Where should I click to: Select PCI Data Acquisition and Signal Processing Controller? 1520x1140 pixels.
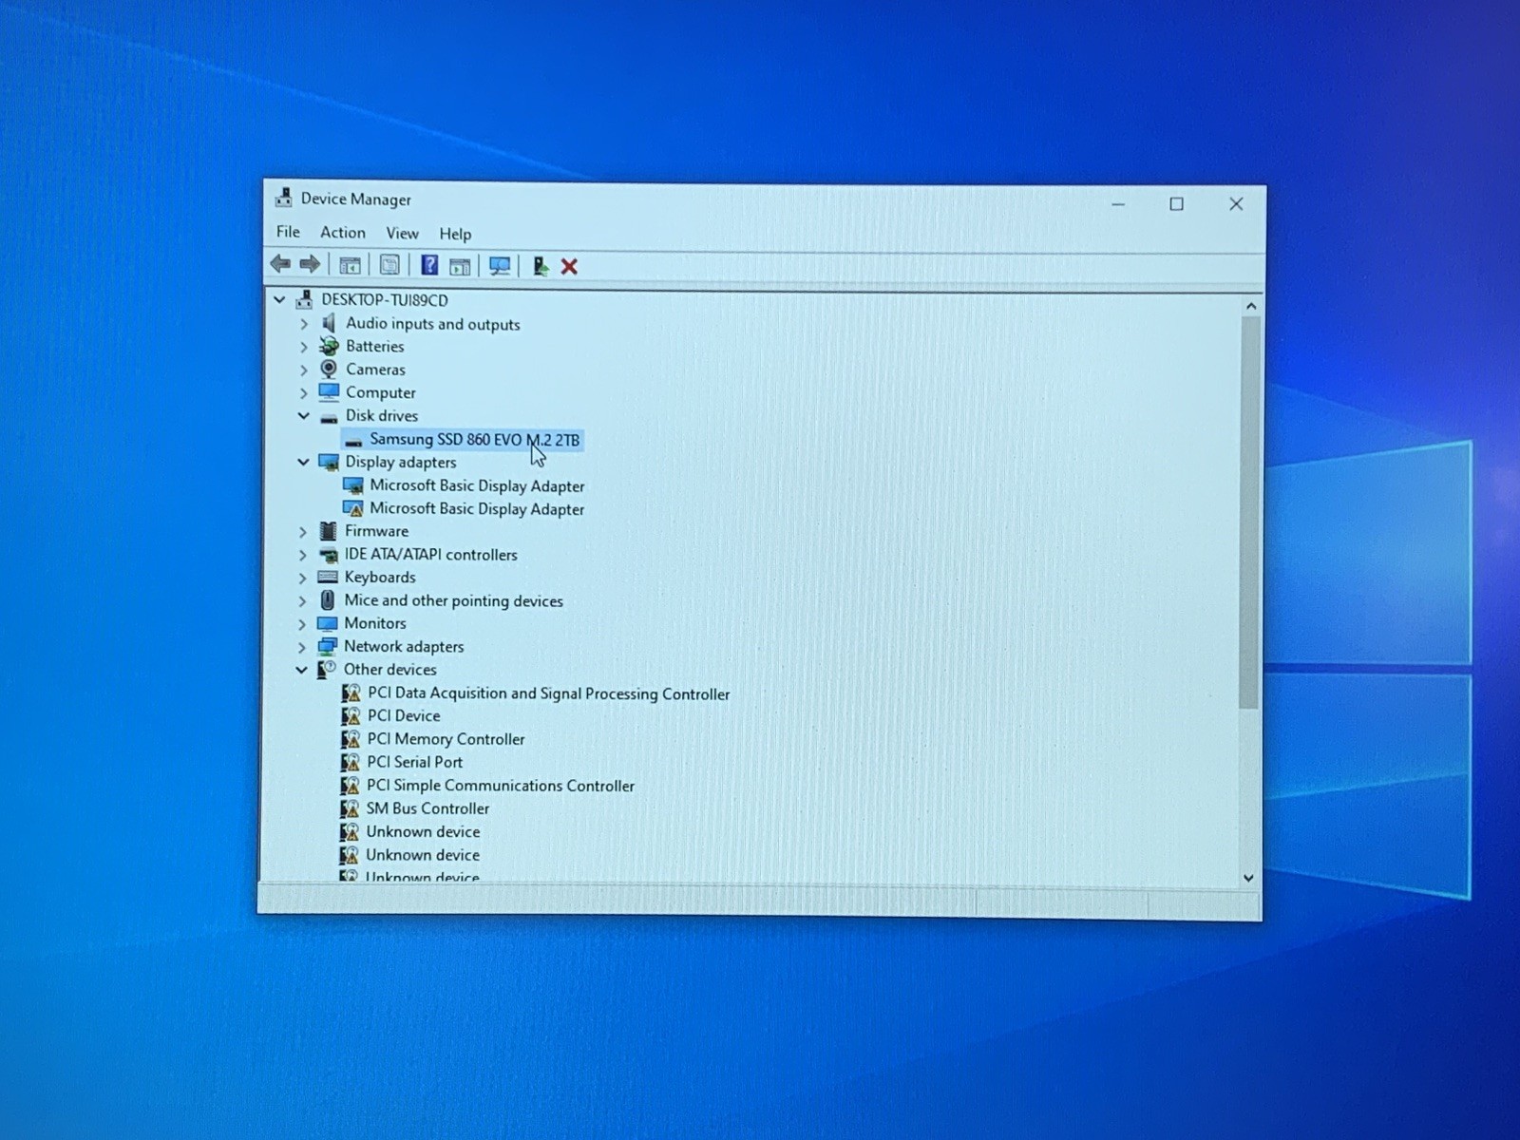click(548, 693)
